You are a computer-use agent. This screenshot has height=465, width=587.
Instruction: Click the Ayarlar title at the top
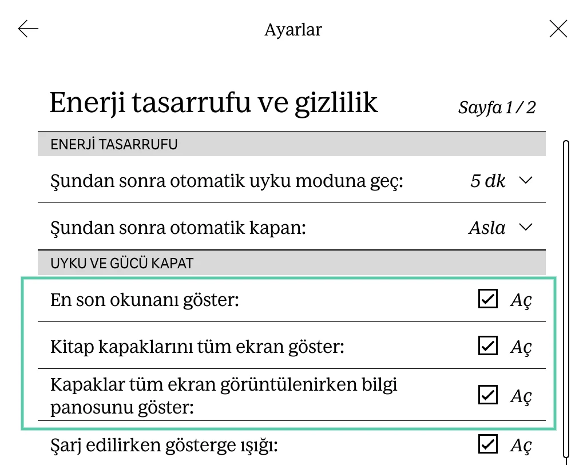(293, 29)
